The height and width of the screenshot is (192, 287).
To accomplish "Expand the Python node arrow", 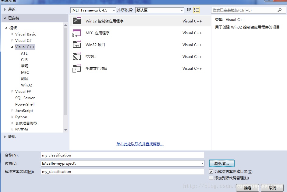I will pos(12,117).
